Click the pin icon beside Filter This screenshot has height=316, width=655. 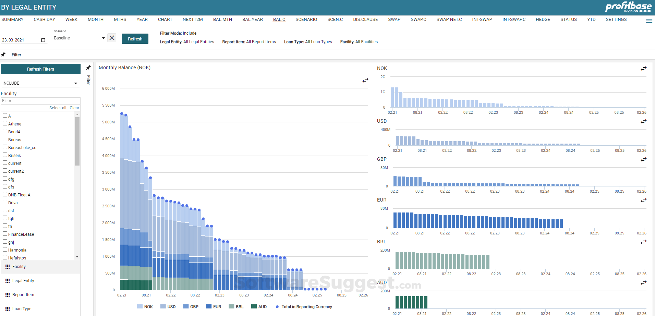click(3, 54)
